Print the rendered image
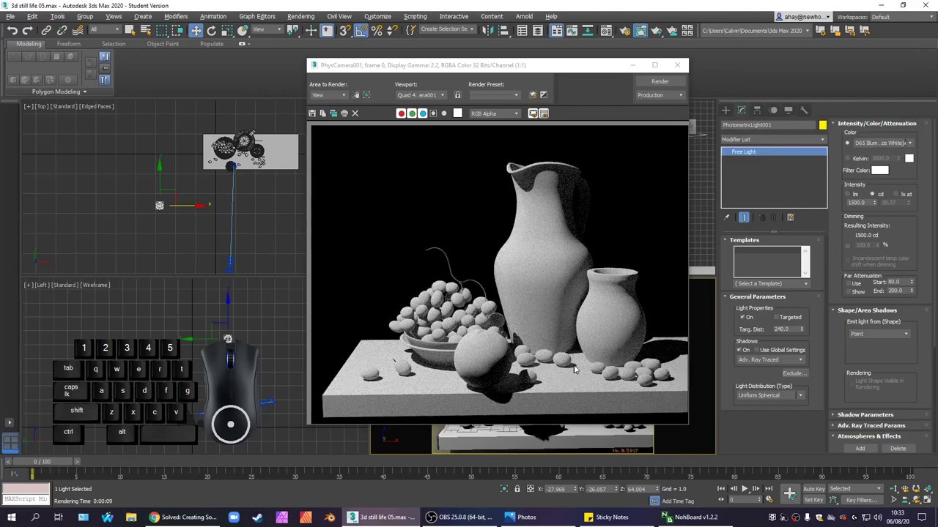938x527 pixels. (x=344, y=113)
